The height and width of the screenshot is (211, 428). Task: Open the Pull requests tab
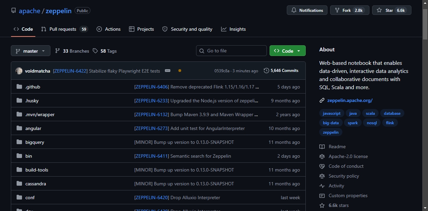(64, 29)
